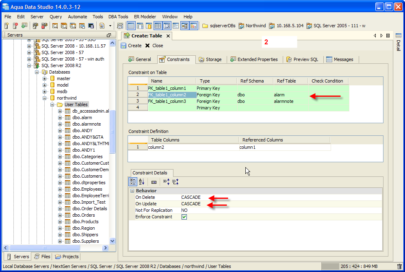Open the 10.168.5.104 connection shortcut

pyautogui.click(x=286, y=26)
